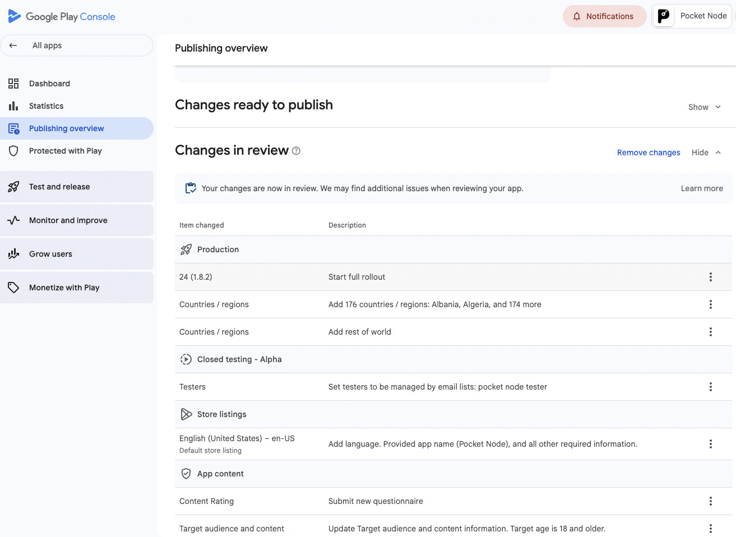Expand the Monitor and improve menu
Screen dimensions: 736x537
(x=77, y=220)
